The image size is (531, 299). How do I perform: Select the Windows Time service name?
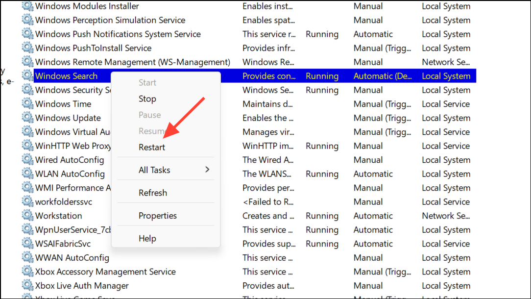pos(63,104)
